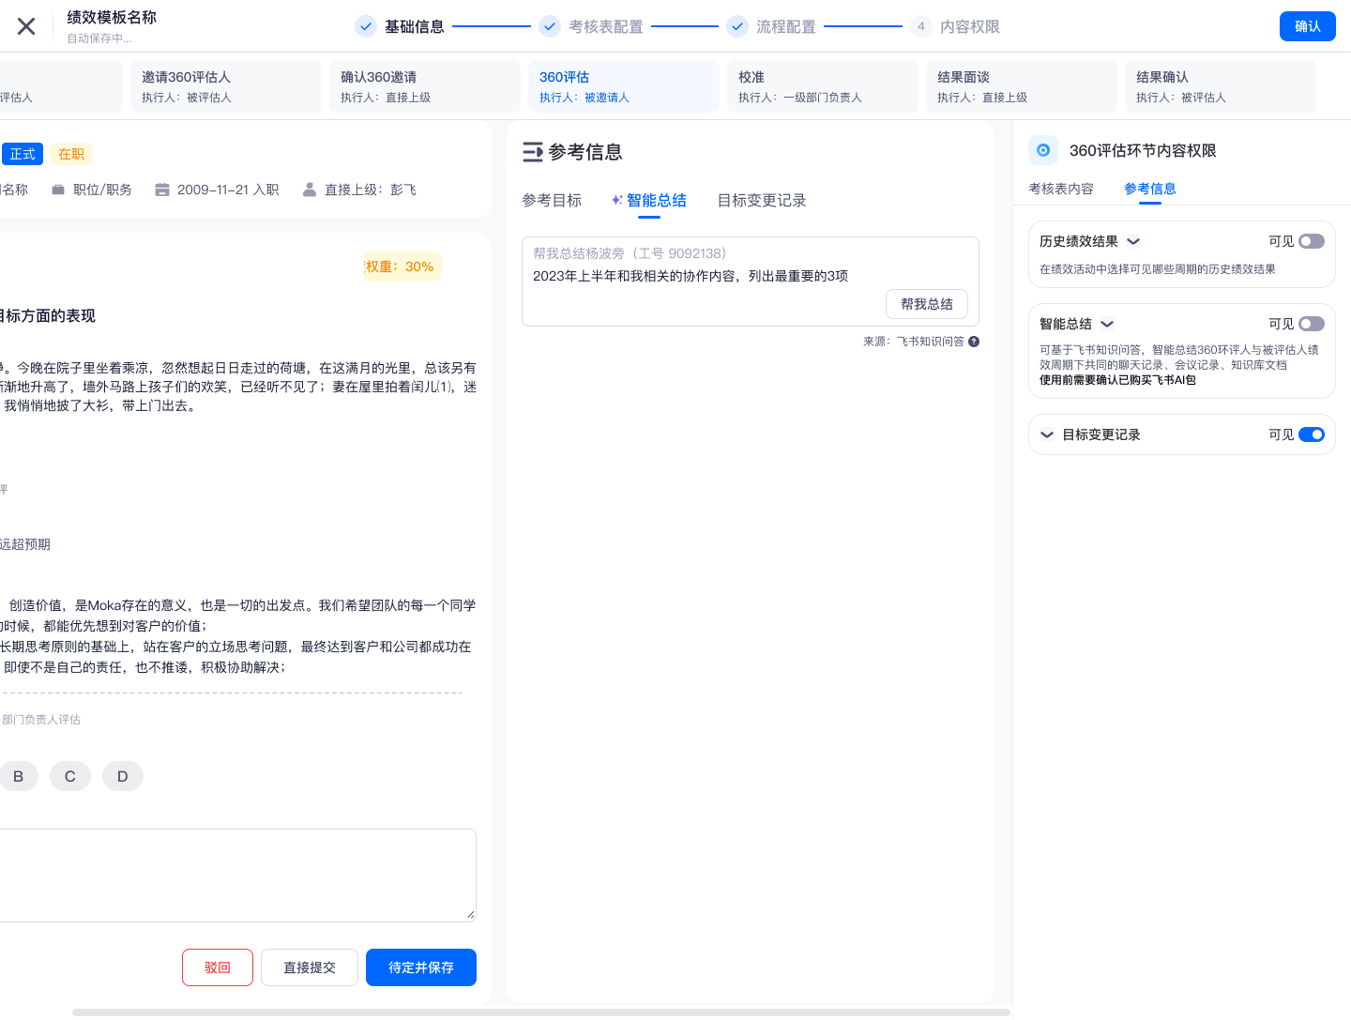Screen dimensions: 1351x1020
Task: Click the help icon beside 飞书知识问答
Action: click(974, 342)
